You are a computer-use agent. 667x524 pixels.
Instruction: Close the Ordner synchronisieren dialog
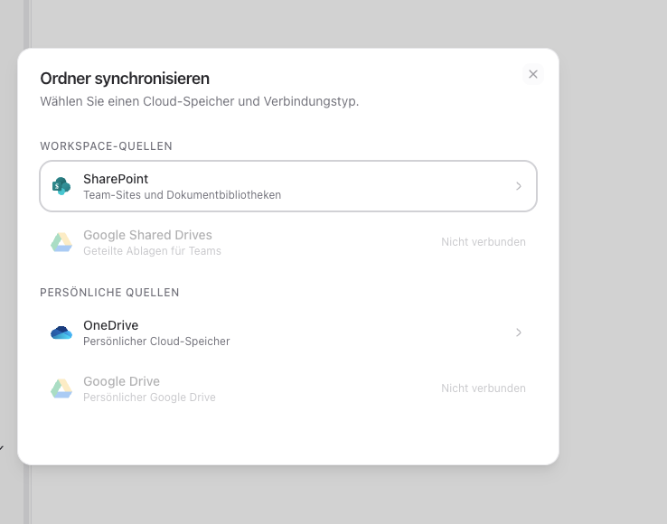point(533,74)
